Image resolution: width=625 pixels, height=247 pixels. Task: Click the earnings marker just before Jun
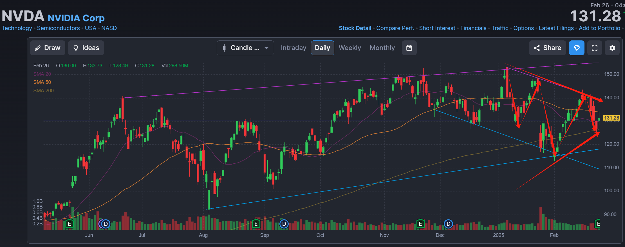pos(69,224)
